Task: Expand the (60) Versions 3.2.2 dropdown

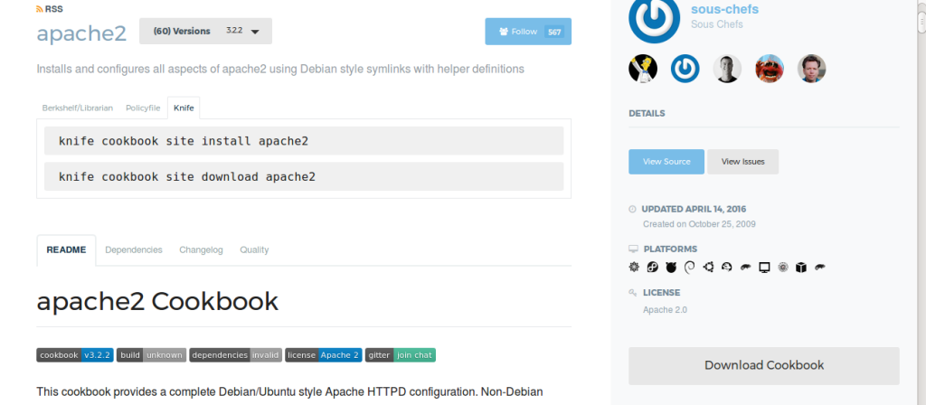Action: (x=205, y=32)
